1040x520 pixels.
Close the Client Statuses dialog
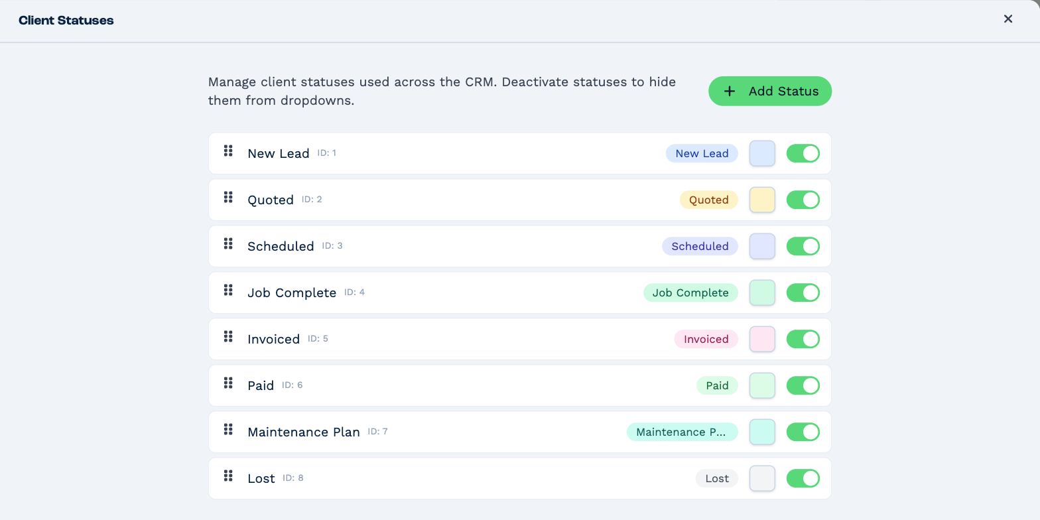point(1008,19)
